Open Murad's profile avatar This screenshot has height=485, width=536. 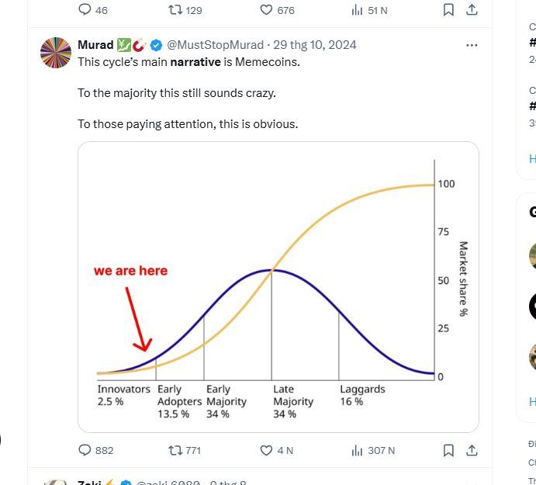click(x=55, y=53)
